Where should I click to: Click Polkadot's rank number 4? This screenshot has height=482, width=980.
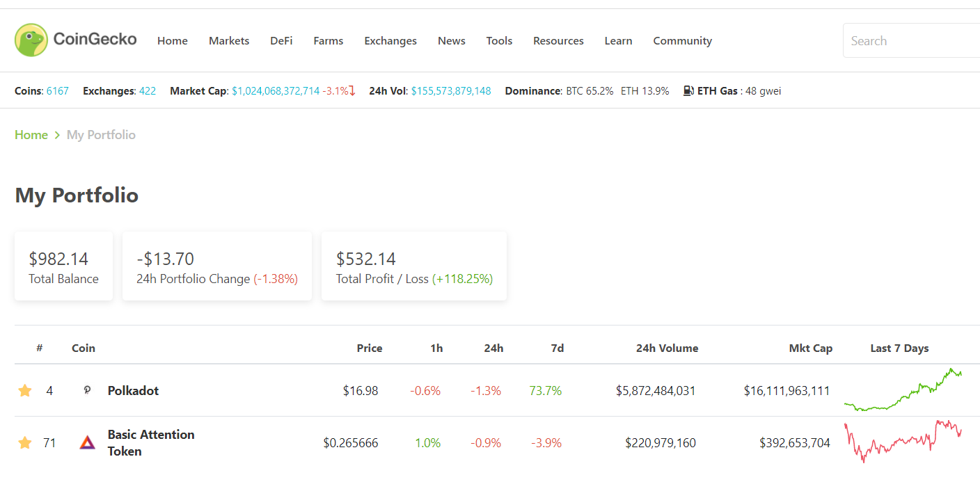point(49,391)
